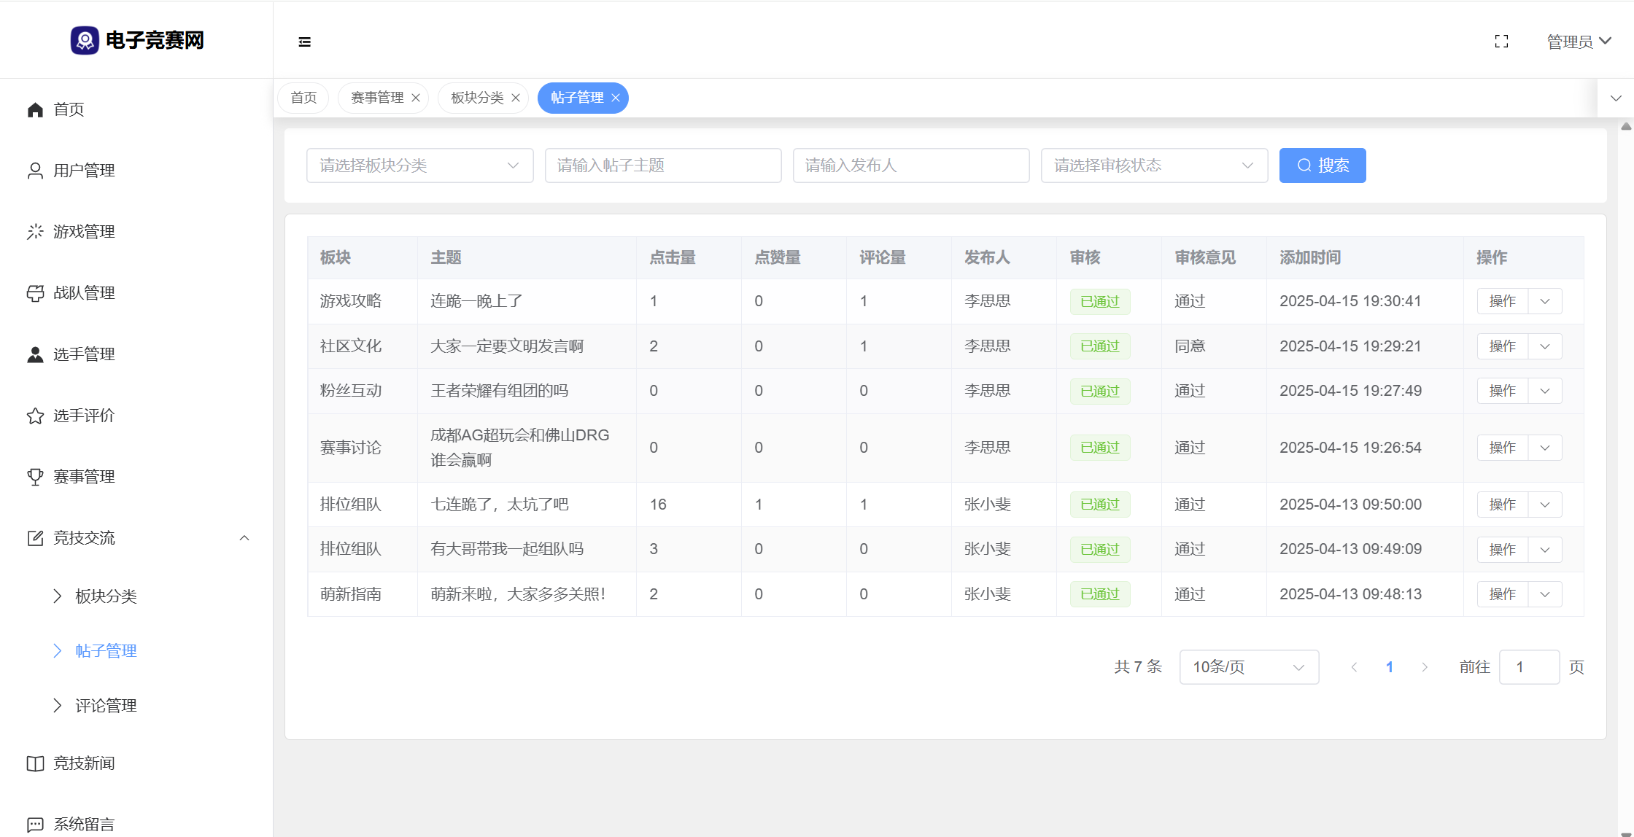1634x837 pixels.
Task: Collapse the 竞技交流 sidebar menu
Action: 244,538
